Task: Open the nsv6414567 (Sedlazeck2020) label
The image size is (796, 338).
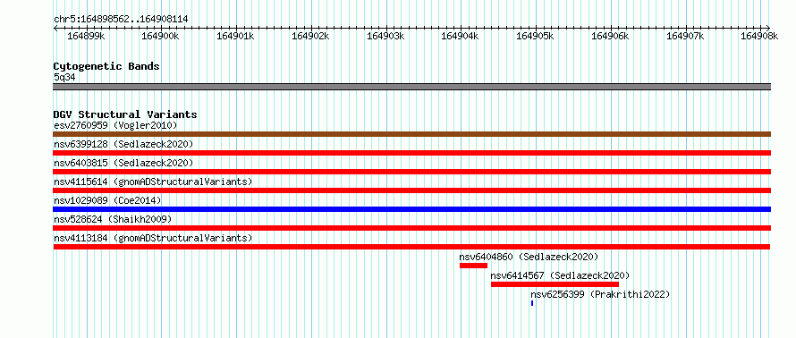Action: click(x=561, y=275)
